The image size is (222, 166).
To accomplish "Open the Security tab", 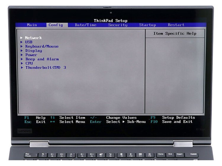I will [x=118, y=25].
